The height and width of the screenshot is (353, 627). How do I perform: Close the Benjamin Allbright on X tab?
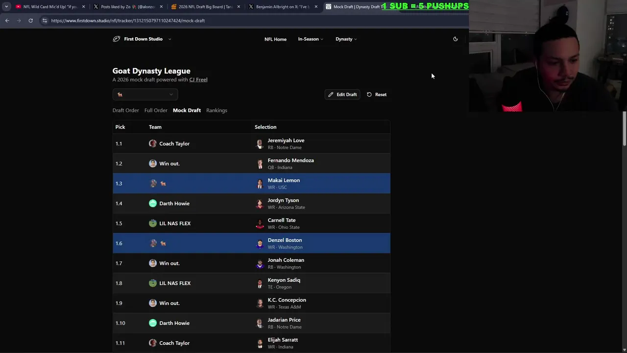316,7
